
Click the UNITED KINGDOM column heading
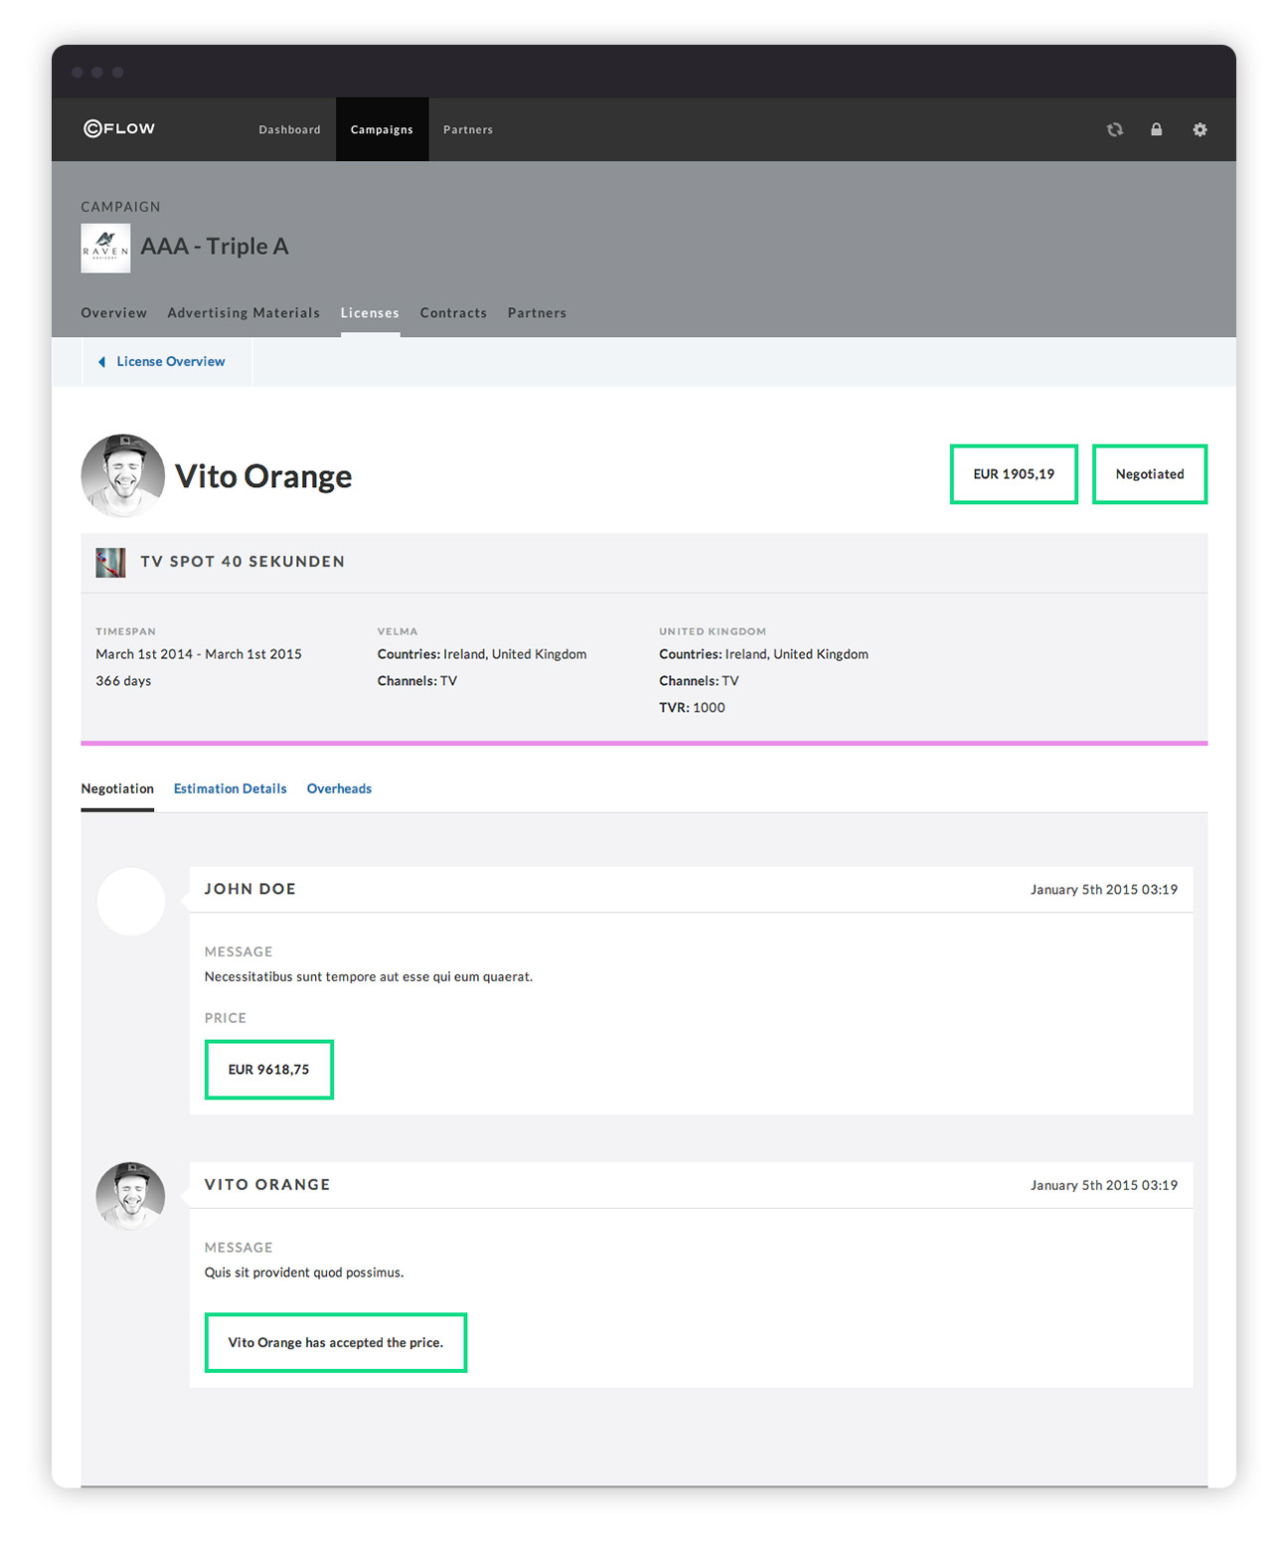click(713, 631)
